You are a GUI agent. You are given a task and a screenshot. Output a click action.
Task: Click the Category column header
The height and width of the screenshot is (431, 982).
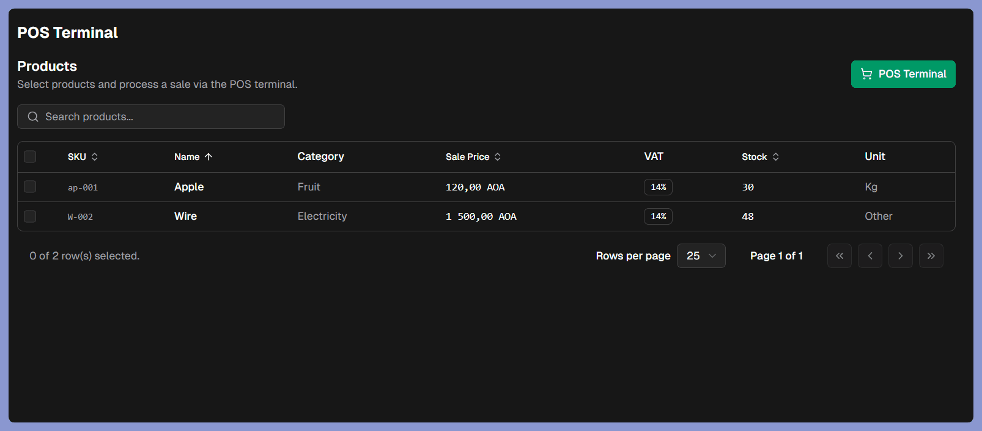pyautogui.click(x=321, y=156)
